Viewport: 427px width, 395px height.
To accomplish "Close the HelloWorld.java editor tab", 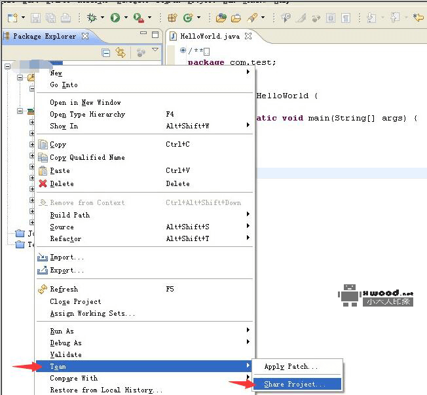I will coord(248,36).
